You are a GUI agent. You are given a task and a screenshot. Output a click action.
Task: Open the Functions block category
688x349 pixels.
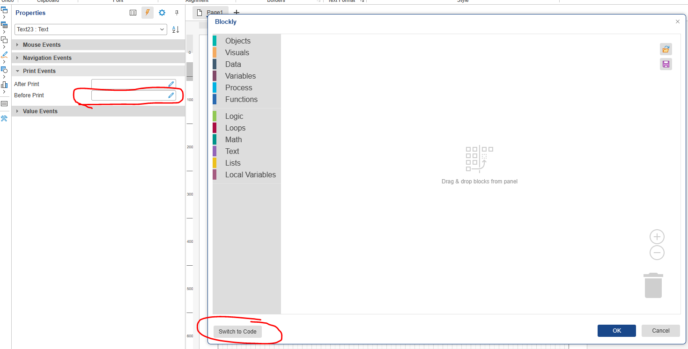pos(246,99)
